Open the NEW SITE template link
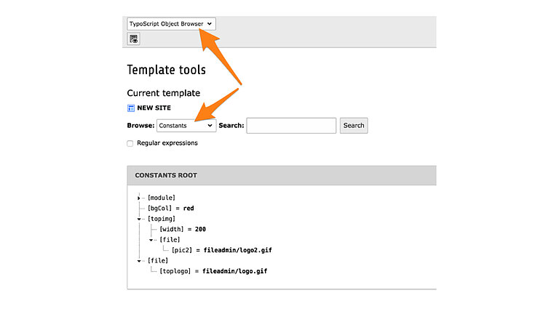559x309 pixels. click(x=154, y=108)
